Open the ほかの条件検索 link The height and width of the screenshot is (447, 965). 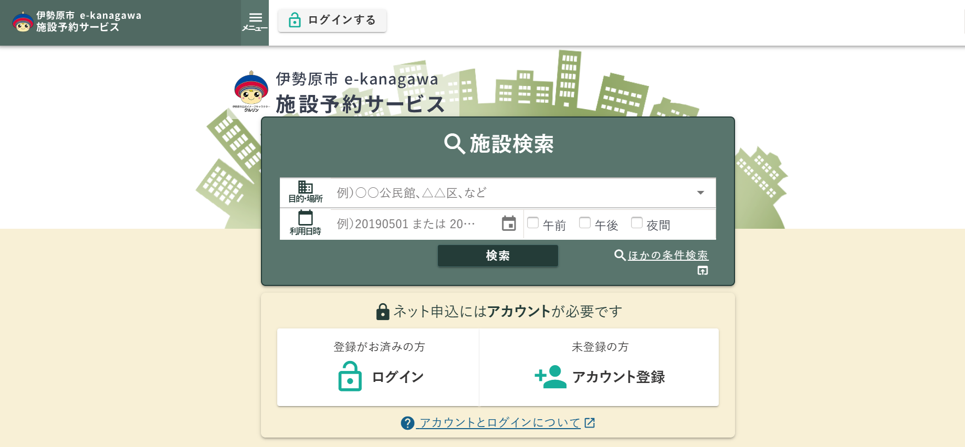coord(668,256)
